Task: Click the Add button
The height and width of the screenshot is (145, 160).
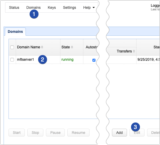Action: [x=119, y=133]
